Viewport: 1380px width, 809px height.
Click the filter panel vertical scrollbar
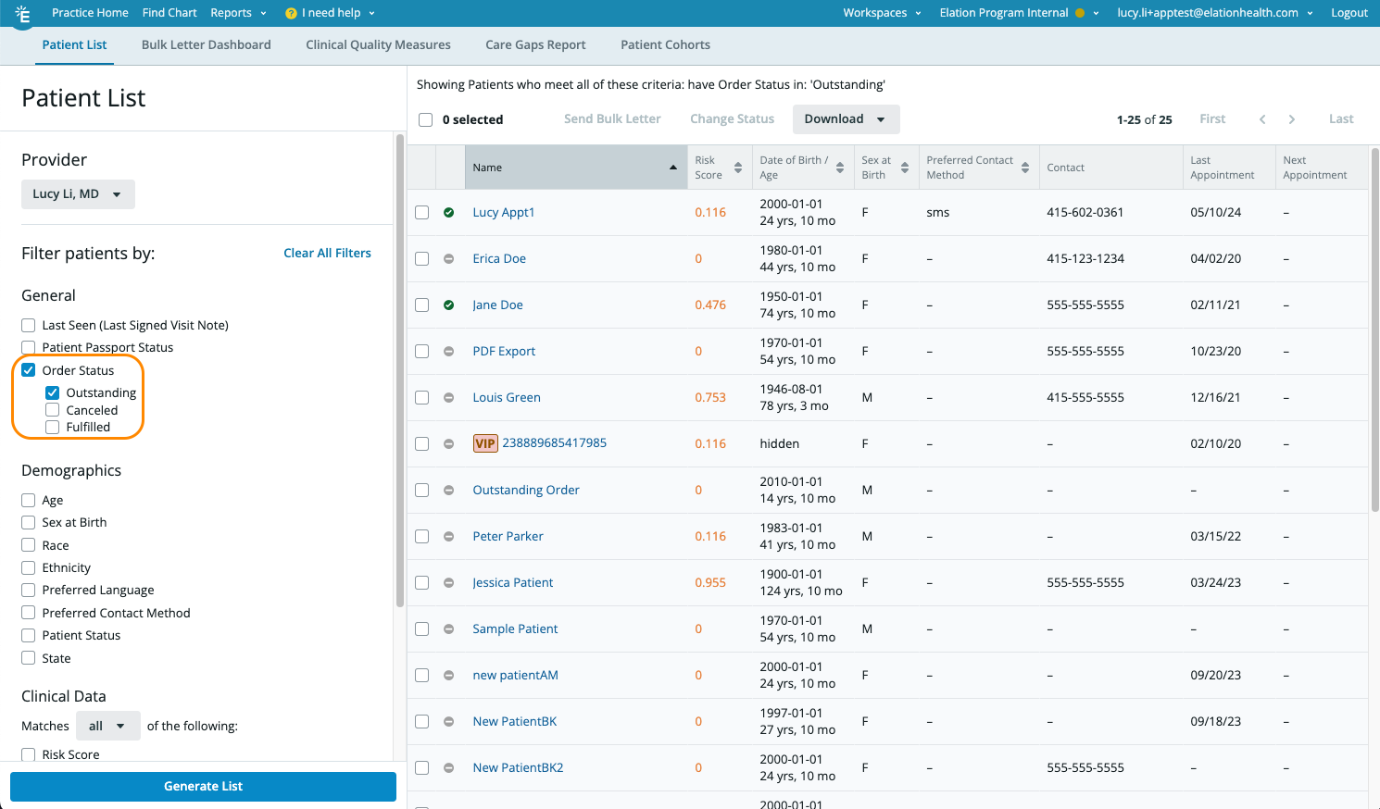[x=400, y=370]
